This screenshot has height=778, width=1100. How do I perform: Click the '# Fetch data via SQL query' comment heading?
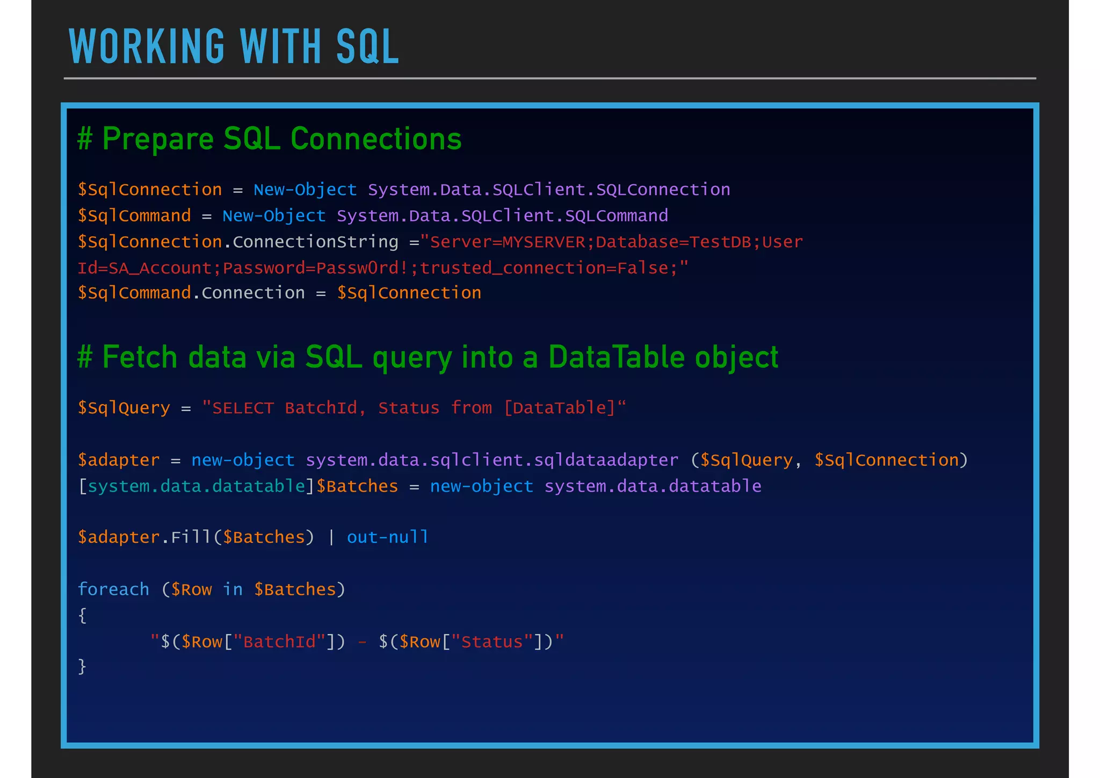click(428, 357)
